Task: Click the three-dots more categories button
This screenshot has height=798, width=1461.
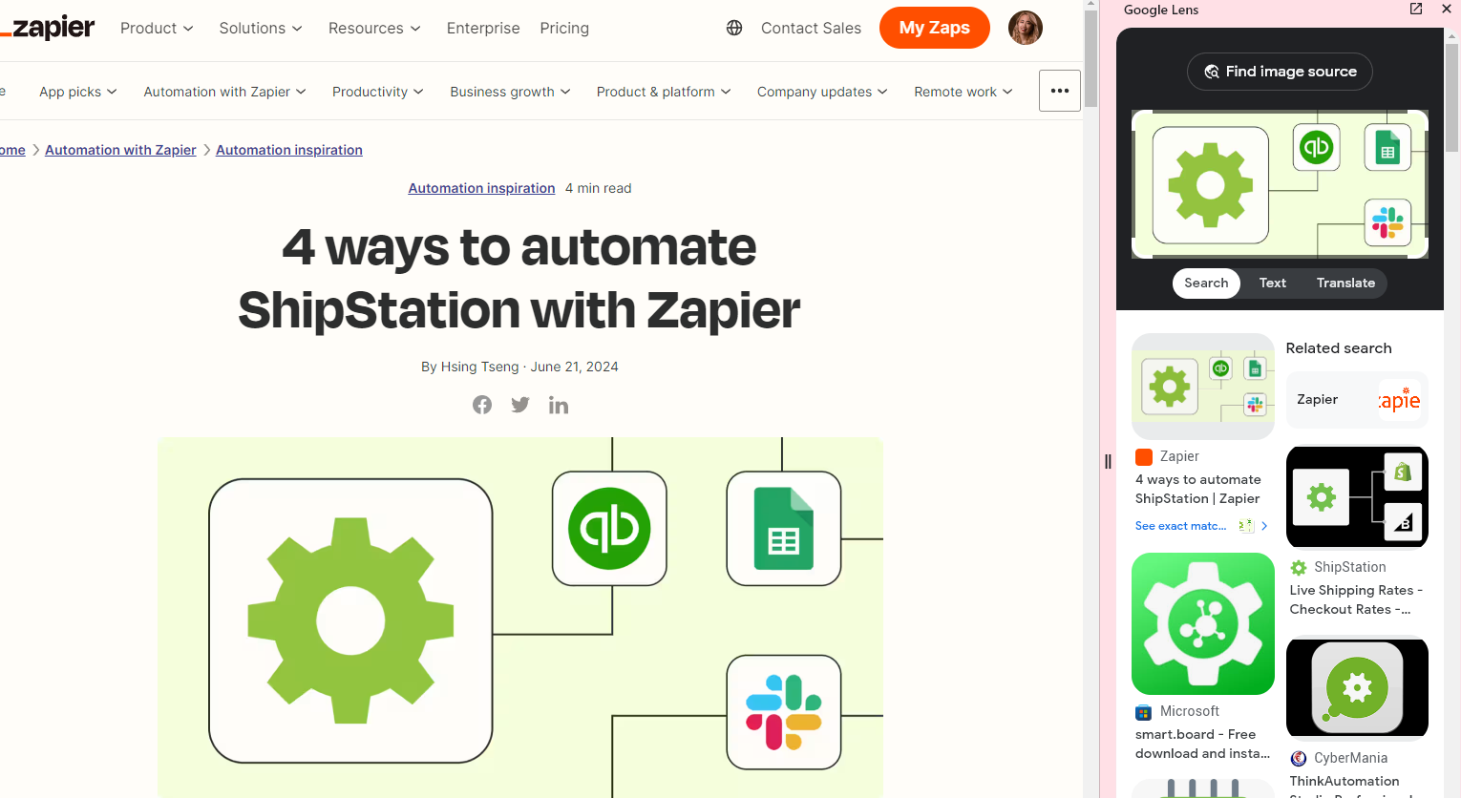Action: [x=1060, y=91]
